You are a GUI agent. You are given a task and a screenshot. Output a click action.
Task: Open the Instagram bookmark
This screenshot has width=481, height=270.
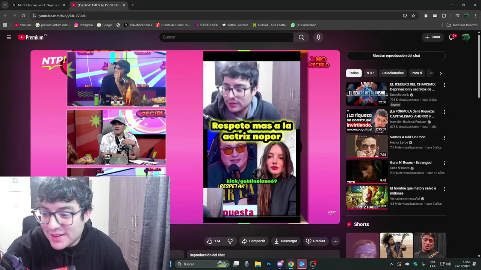tap(83, 25)
